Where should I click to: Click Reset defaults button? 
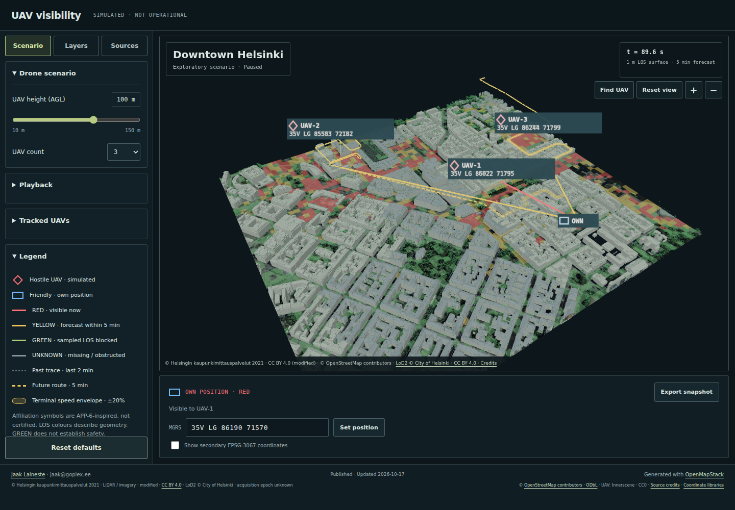pyautogui.click(x=76, y=448)
